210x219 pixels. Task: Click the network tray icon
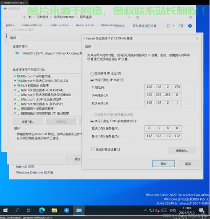click(151, 211)
